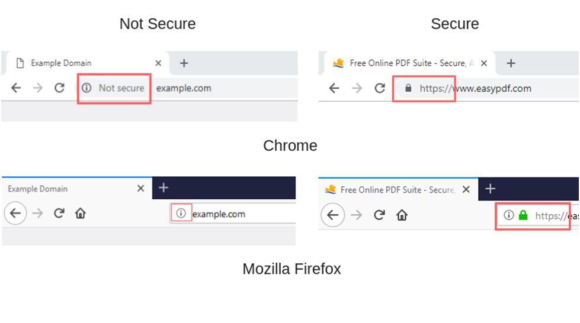The height and width of the screenshot is (323, 580).
Task: Click the padlock icon in Chrome's easypdf address bar
Action: (408, 88)
